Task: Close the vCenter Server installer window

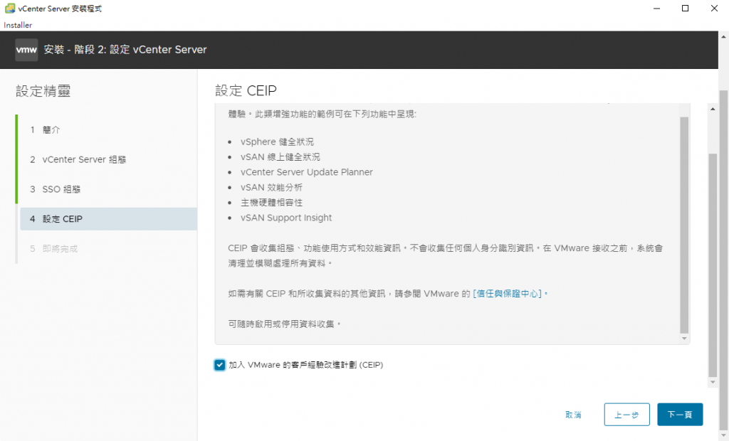Action: tap(715, 9)
